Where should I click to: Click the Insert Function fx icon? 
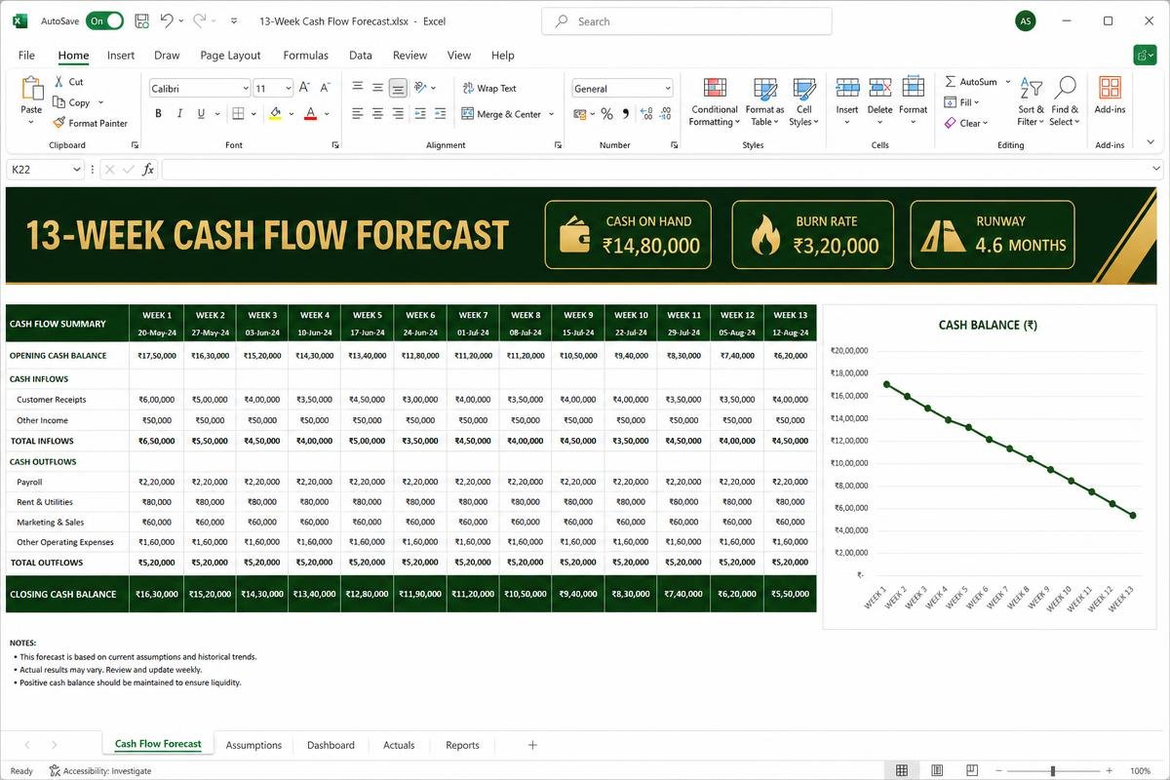click(x=148, y=170)
